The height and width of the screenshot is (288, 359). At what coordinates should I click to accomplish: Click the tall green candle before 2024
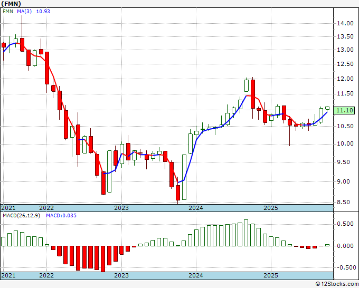[x=184, y=177]
